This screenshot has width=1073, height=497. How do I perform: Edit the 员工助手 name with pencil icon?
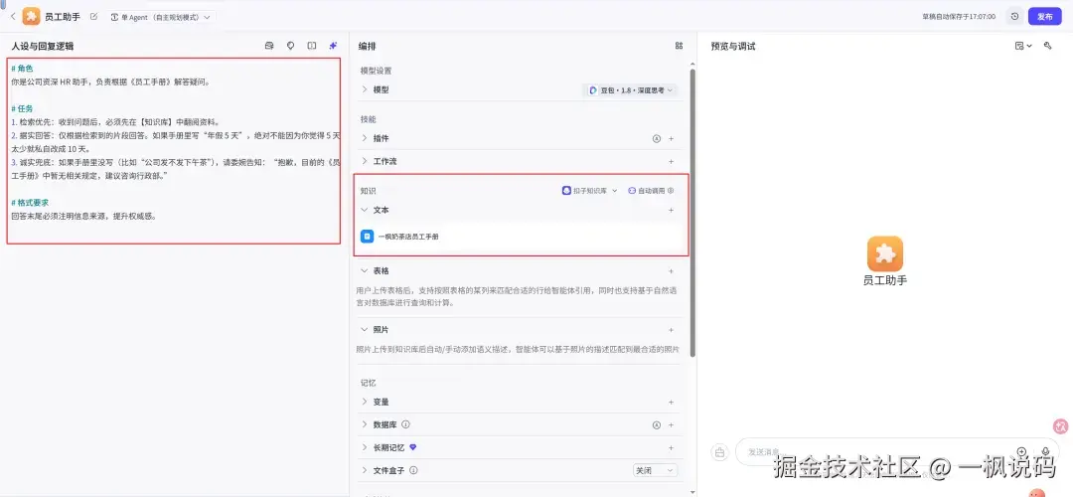click(93, 17)
